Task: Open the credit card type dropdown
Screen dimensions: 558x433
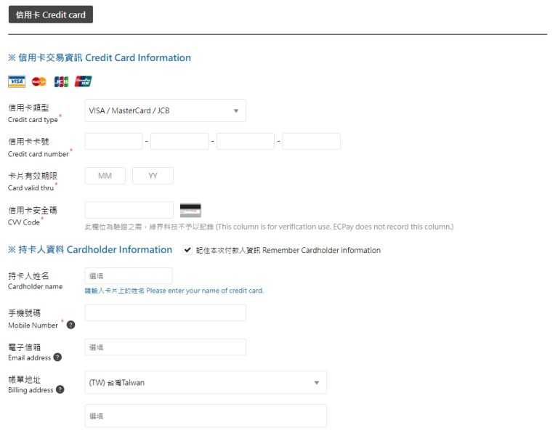Action: click(165, 110)
